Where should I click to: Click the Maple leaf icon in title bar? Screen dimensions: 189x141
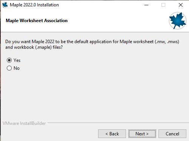point(5,5)
